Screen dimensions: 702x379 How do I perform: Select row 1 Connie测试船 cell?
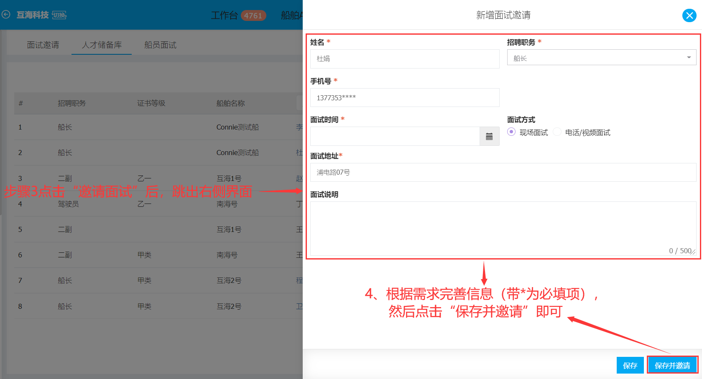tap(237, 127)
